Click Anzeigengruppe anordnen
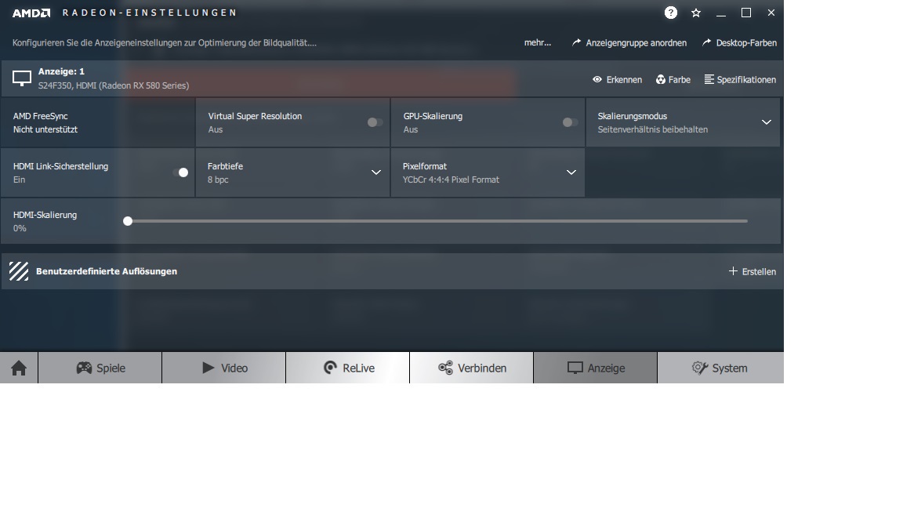Screen dimensions: 903x508 coord(636,42)
